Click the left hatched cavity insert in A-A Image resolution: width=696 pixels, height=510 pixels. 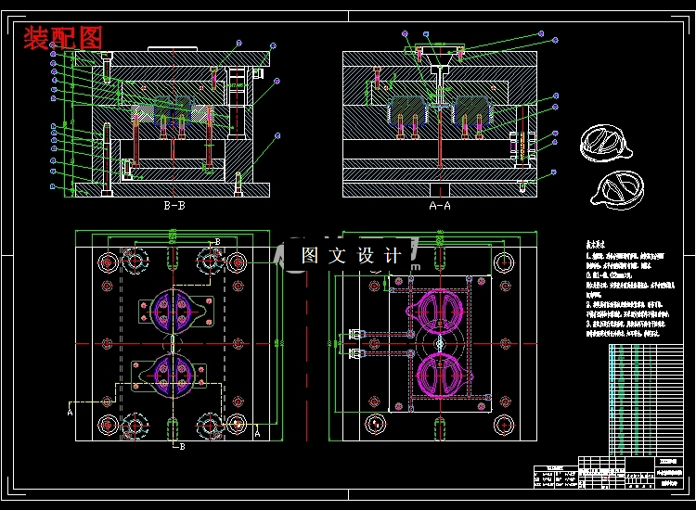coord(408,109)
